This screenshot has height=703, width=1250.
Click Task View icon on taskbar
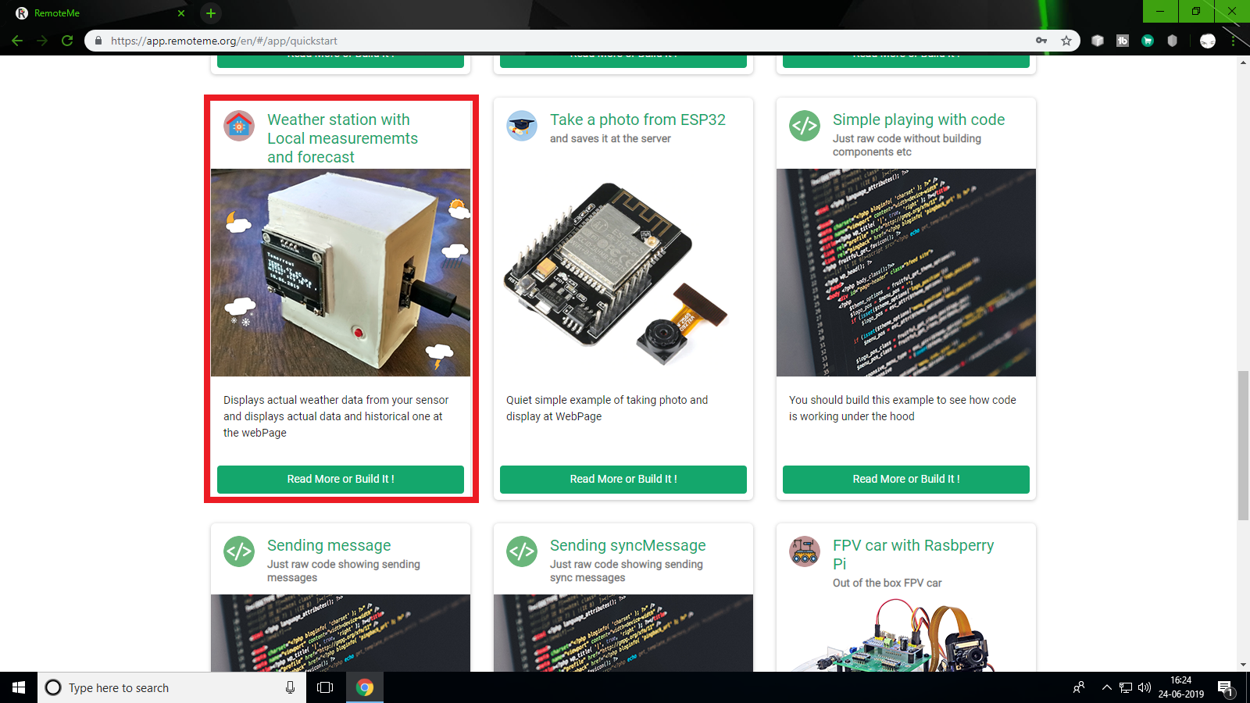(325, 687)
